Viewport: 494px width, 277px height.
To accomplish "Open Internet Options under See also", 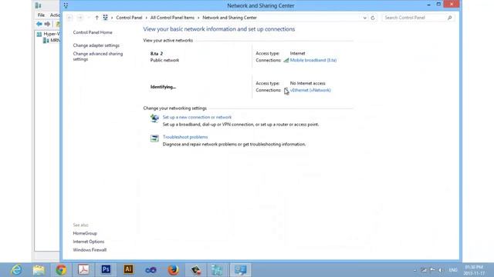I will tap(89, 242).
